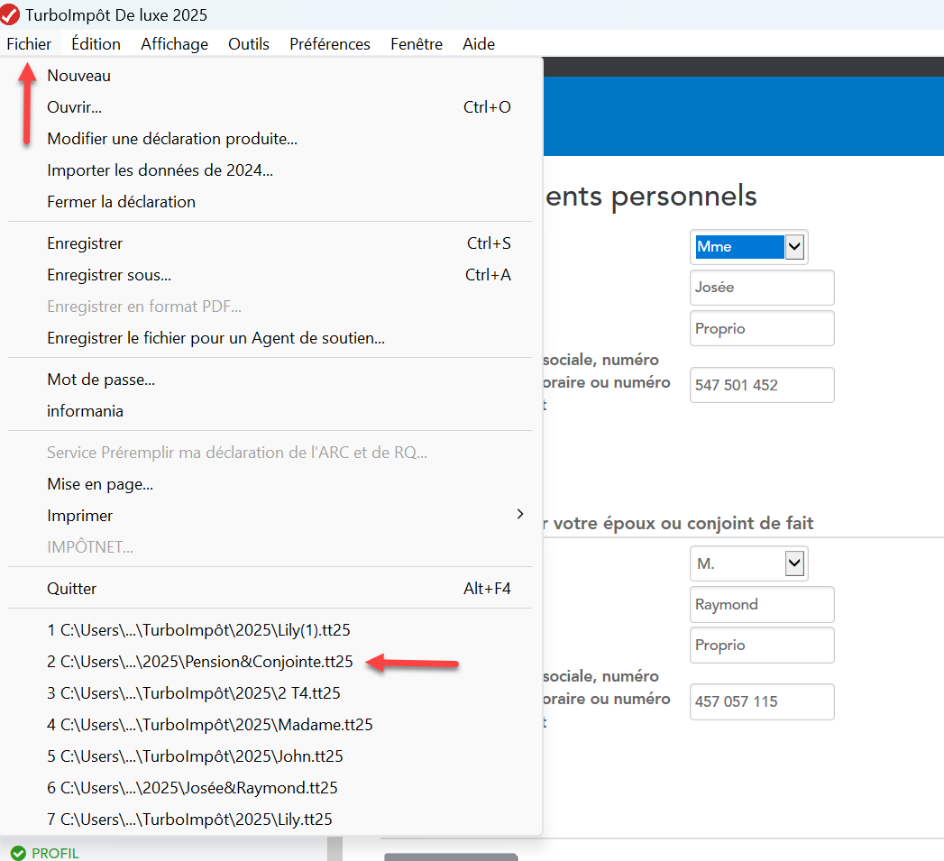944x861 pixels.
Task: Click the Proprio field under Josée
Action: coord(762,328)
